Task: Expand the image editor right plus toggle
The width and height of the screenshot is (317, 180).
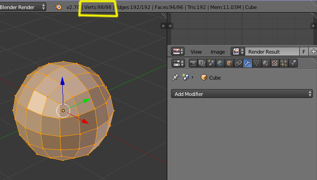Action: [313, 26]
